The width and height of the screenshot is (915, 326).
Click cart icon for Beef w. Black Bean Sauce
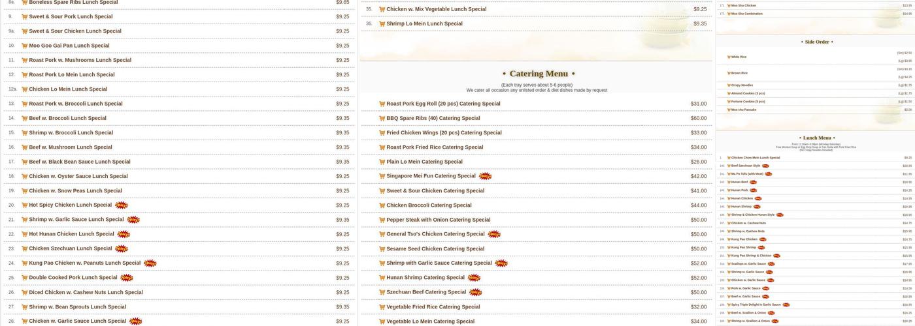click(24, 162)
